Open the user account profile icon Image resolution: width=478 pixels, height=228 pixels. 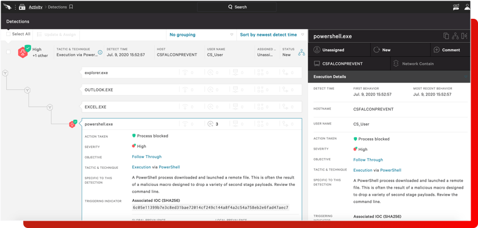467,7
